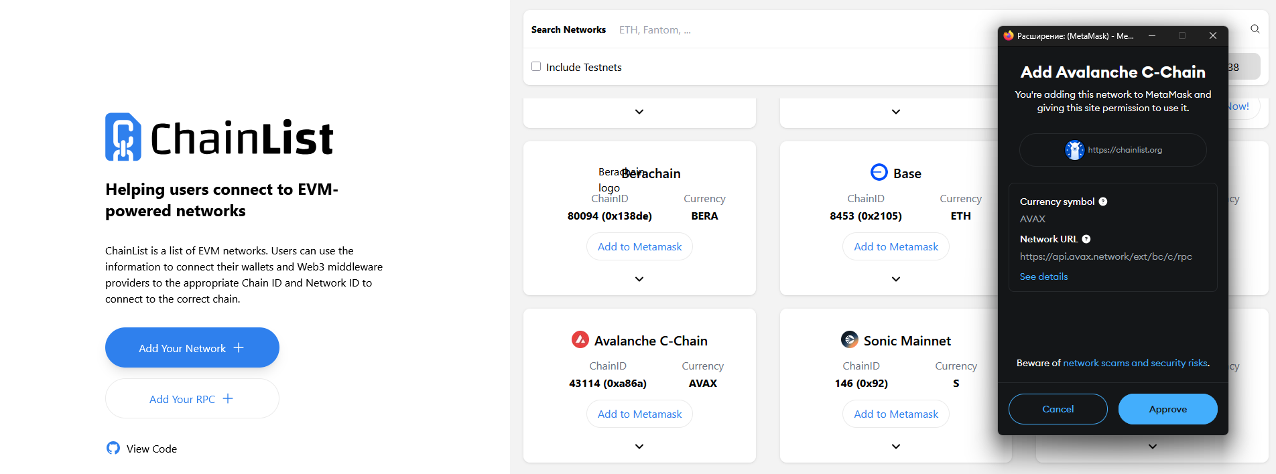Click the https://chainlist.org origin pill

tap(1113, 150)
